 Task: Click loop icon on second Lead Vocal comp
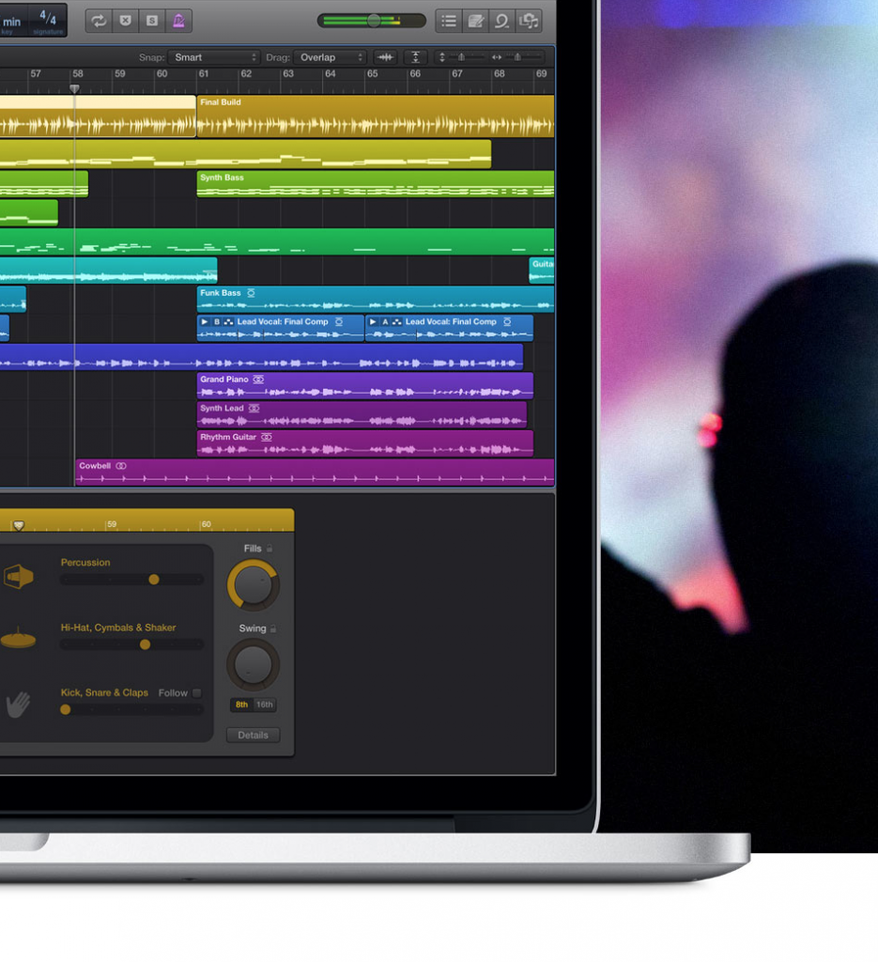pyautogui.click(x=507, y=321)
